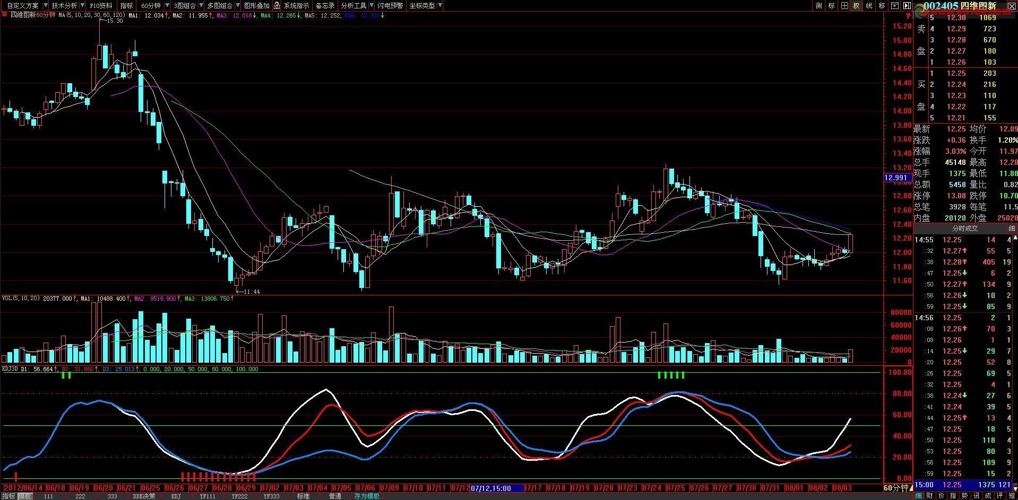Click the 移 move tool icon
The height and width of the screenshot is (500, 1018).
[882, 5]
